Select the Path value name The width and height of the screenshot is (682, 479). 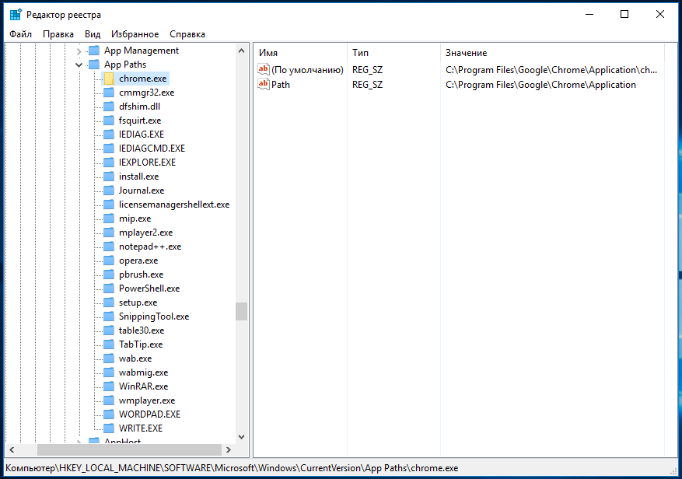click(x=281, y=85)
